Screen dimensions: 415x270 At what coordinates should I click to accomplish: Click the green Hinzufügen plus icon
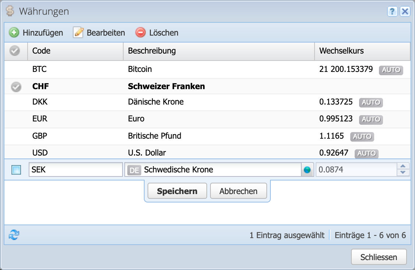click(x=14, y=33)
